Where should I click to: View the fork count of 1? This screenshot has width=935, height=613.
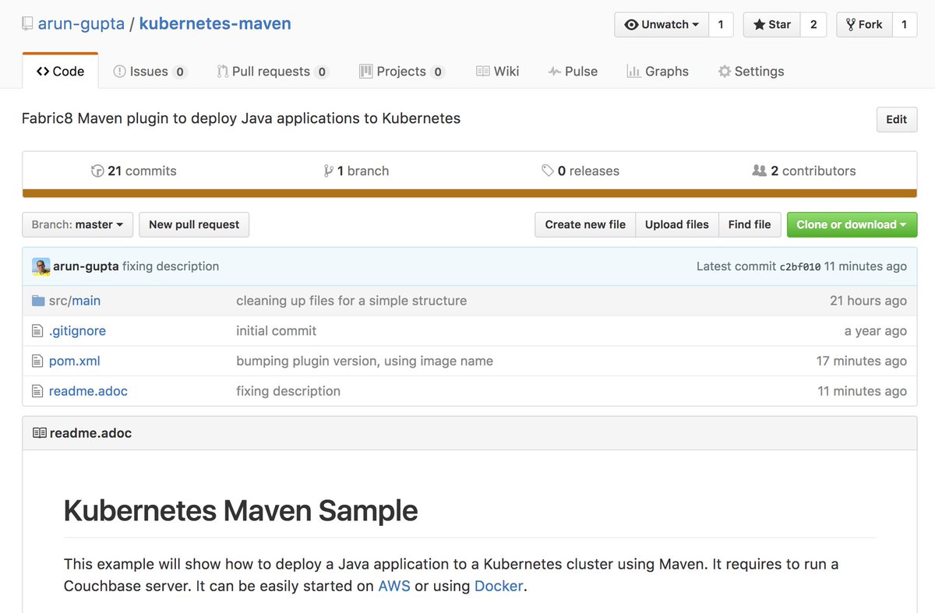coord(904,25)
